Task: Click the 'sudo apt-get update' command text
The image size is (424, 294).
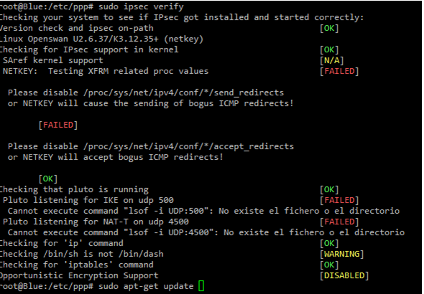Action: [146, 286]
